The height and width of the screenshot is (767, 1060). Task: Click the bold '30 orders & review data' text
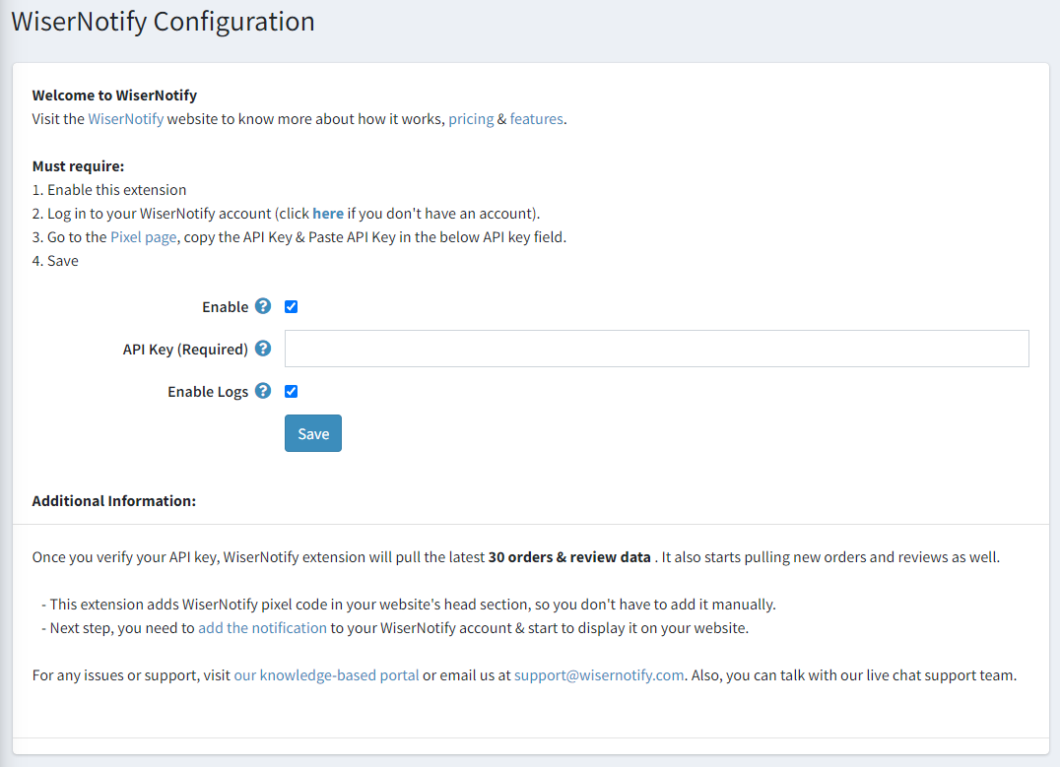point(569,557)
